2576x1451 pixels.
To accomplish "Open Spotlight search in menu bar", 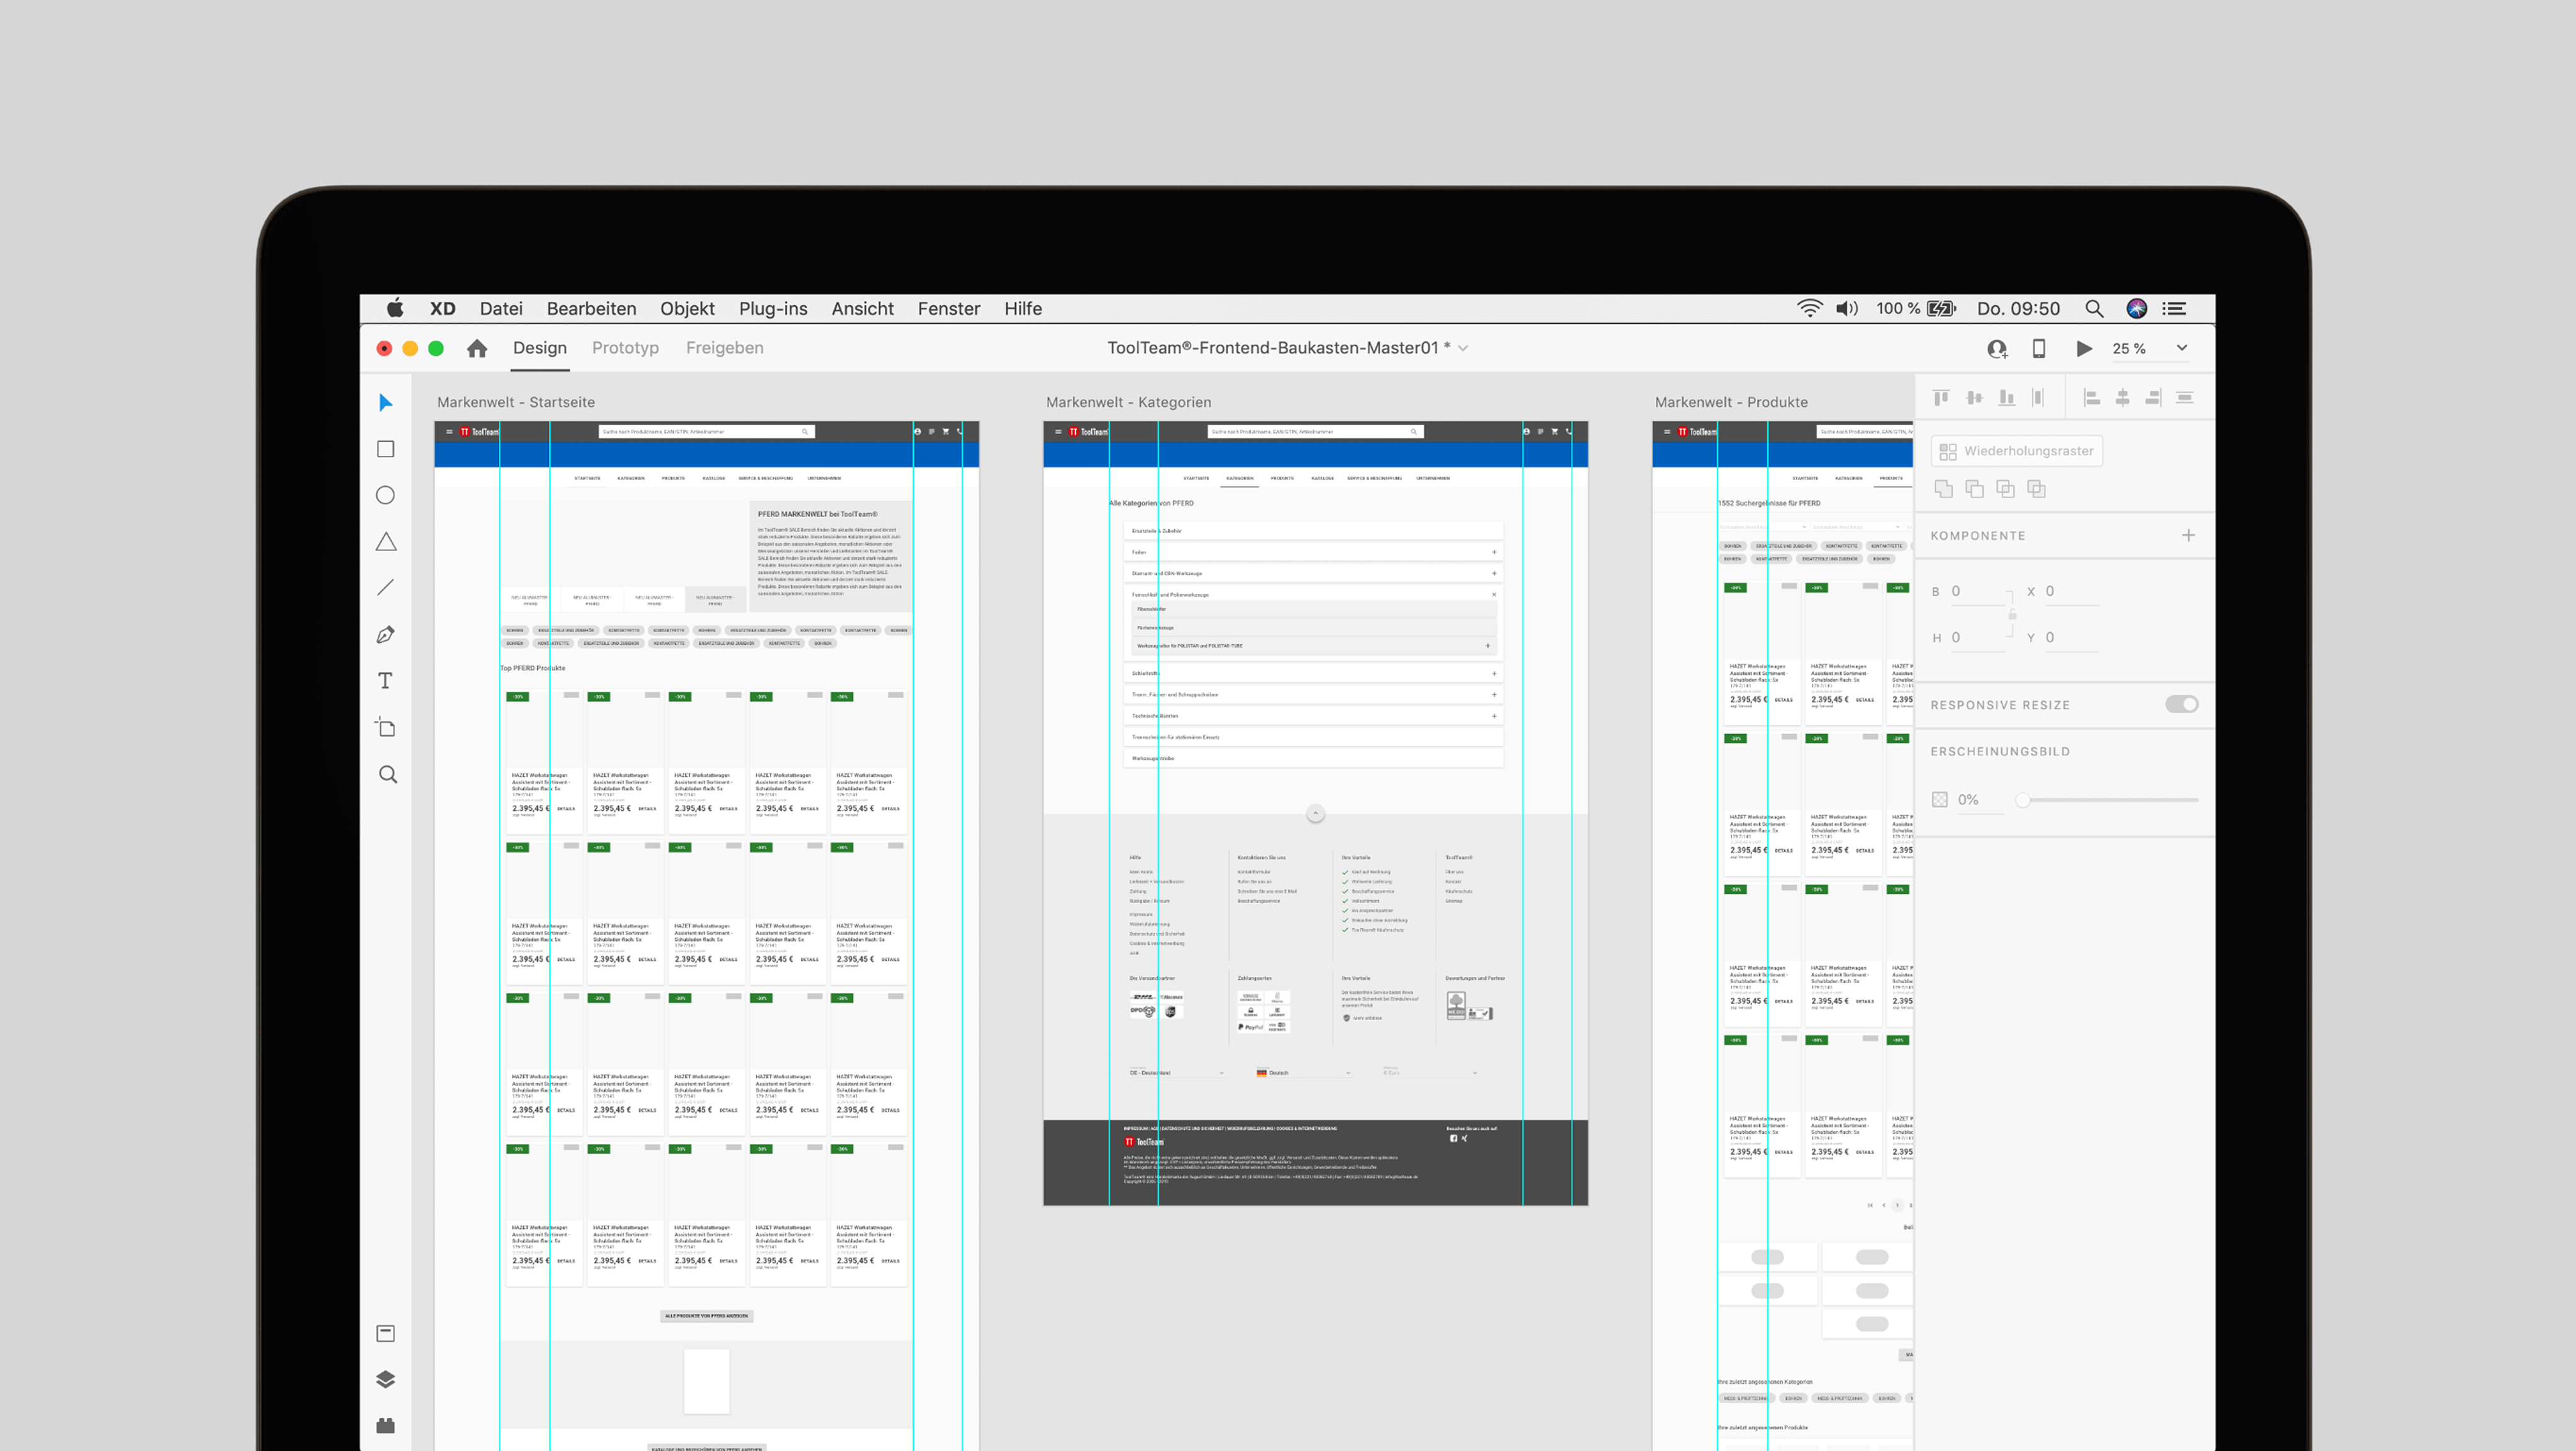I will (x=2094, y=309).
